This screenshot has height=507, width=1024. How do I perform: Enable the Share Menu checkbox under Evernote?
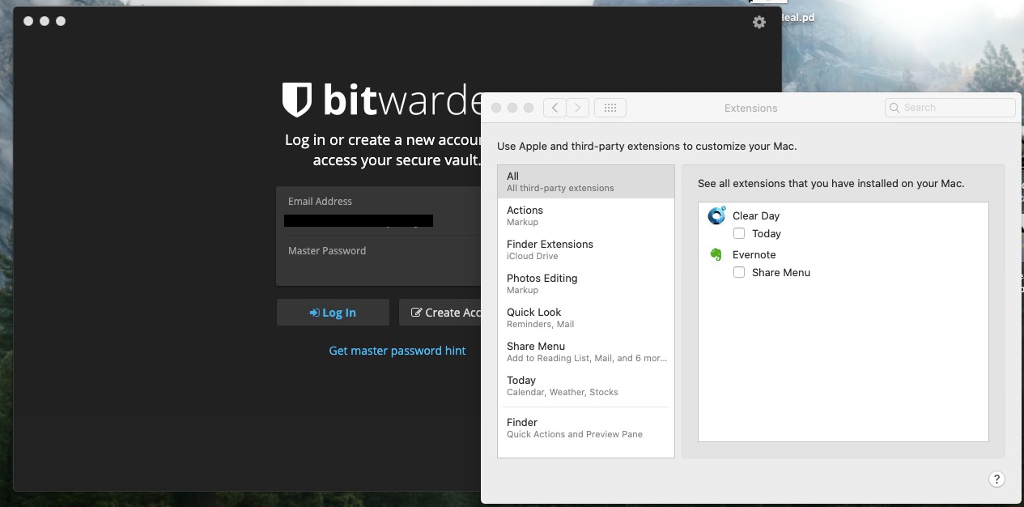click(739, 272)
